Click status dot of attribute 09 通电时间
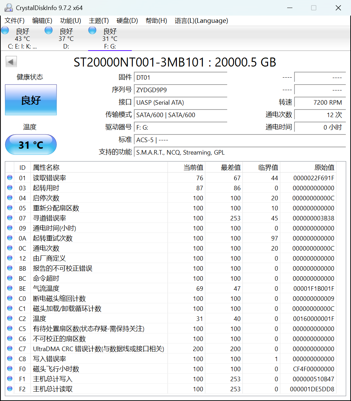Viewport: 351px width, 401px height. coord(10,228)
